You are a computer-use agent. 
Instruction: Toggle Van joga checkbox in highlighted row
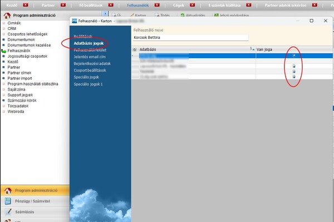(x=294, y=56)
